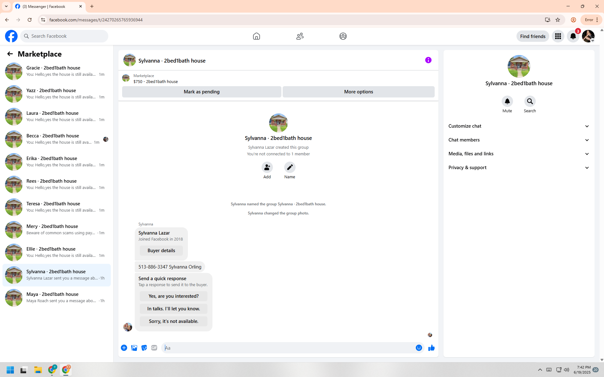The height and width of the screenshot is (377, 604).
Task: Bookmark this page with the star icon
Action: [558, 20]
